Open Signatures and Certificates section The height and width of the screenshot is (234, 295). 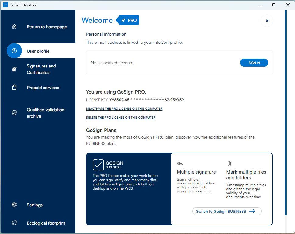[x=41, y=69]
